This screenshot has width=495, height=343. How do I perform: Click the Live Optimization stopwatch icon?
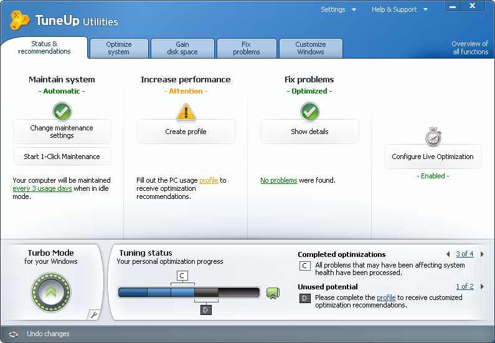pos(433,137)
